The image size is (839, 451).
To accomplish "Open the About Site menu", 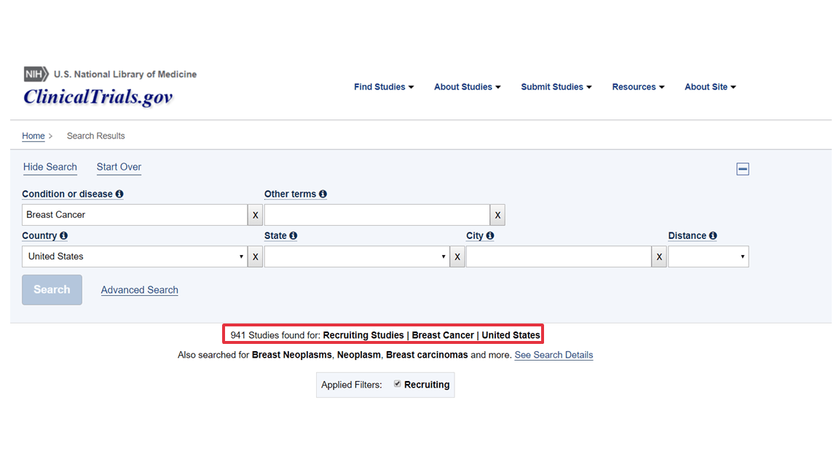I will click(710, 87).
